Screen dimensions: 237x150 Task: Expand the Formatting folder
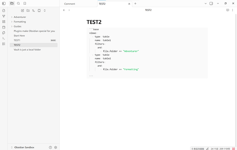point(12,22)
